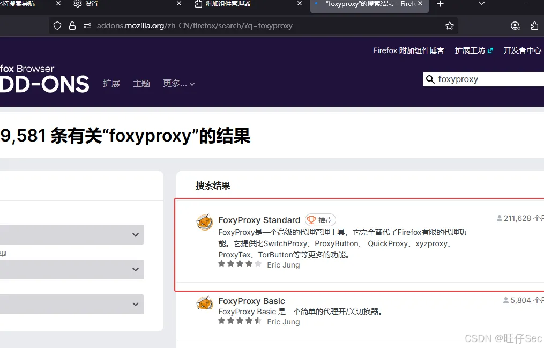
Task: Close the 设置 tab
Action: (x=179, y=3)
